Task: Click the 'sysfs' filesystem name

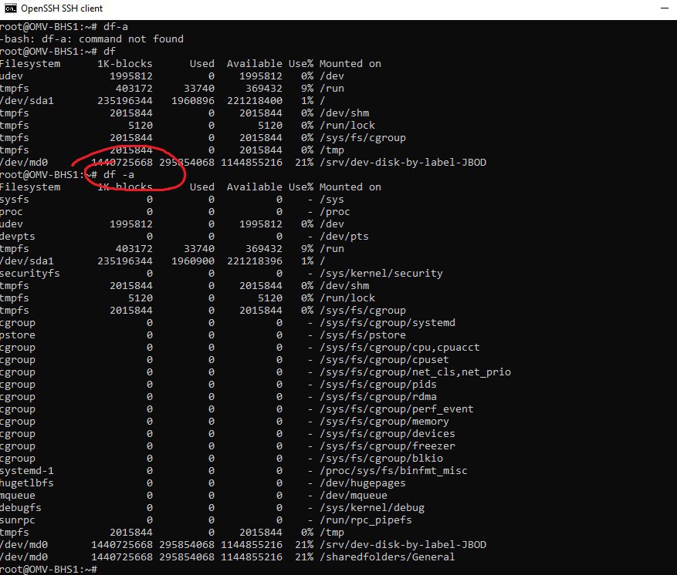Action: (15, 200)
